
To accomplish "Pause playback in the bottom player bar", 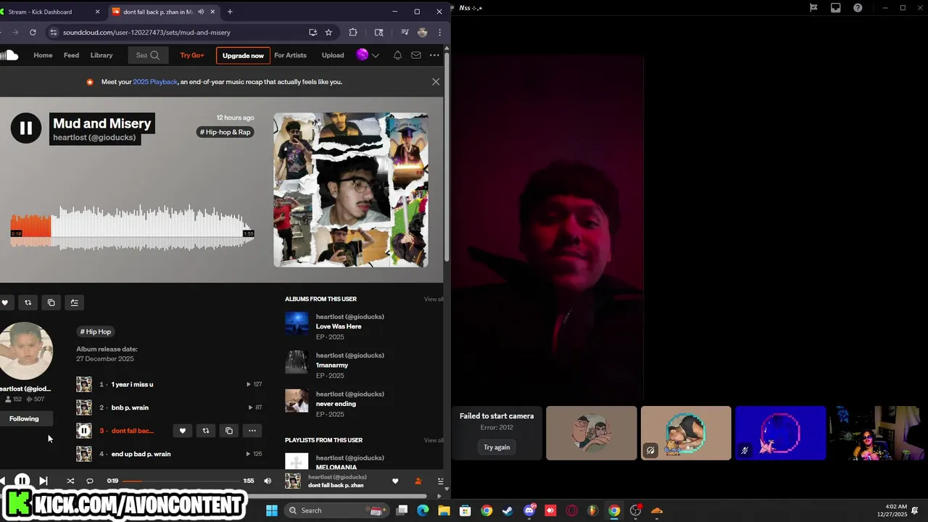I will 22,481.
